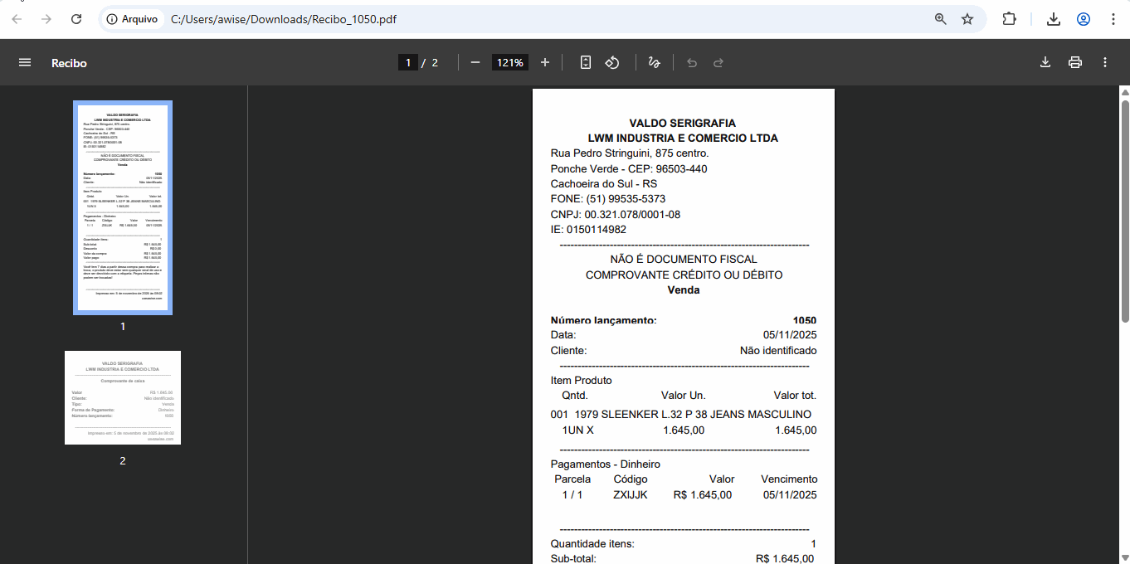
Task: Open the browser profile menu
Action: (x=1084, y=18)
